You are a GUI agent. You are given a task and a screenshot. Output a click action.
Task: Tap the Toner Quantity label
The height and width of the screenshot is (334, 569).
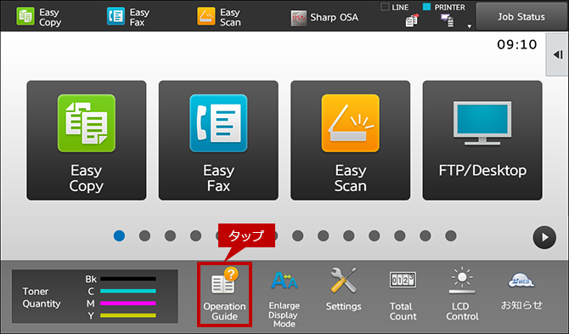[x=42, y=297]
